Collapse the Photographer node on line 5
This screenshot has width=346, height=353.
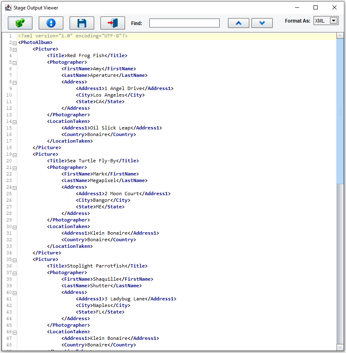pos(15,63)
